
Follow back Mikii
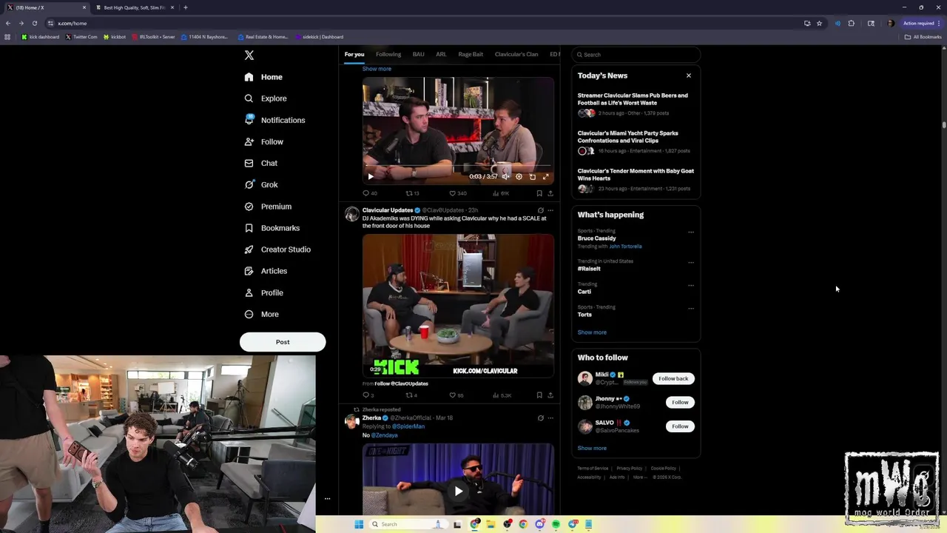click(673, 379)
